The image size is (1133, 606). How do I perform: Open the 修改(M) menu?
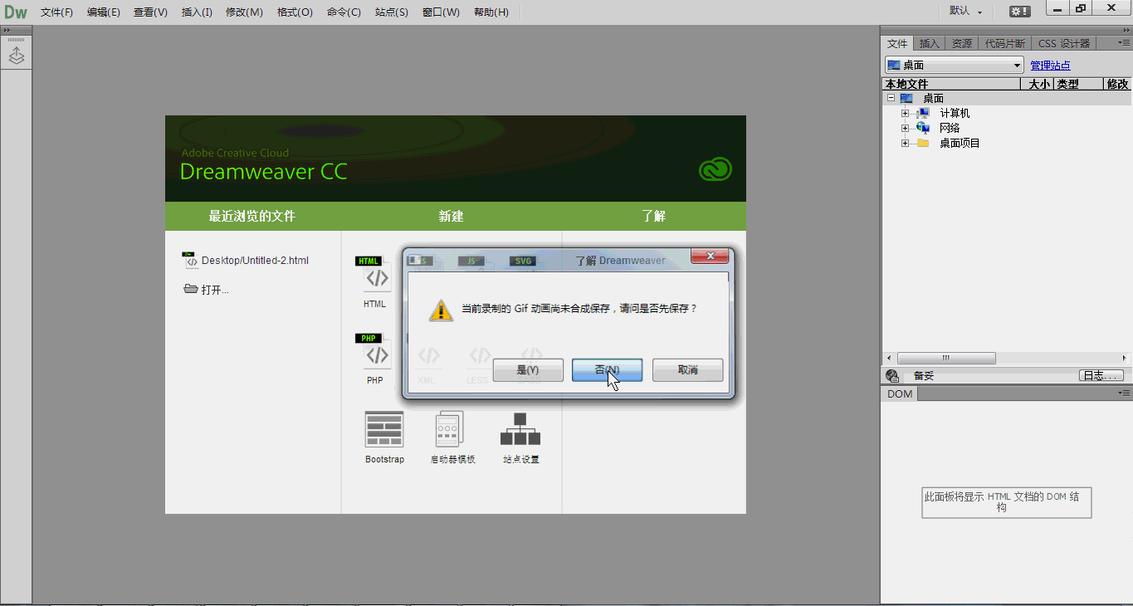(244, 12)
